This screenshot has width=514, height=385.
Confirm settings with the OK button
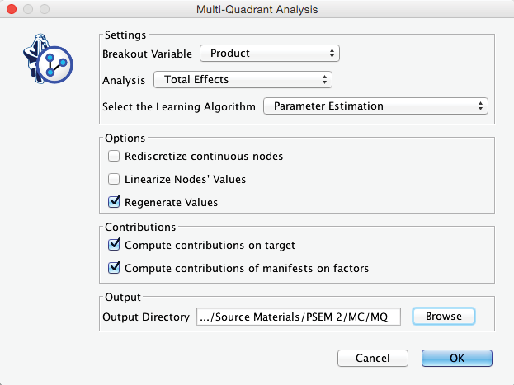(456, 358)
